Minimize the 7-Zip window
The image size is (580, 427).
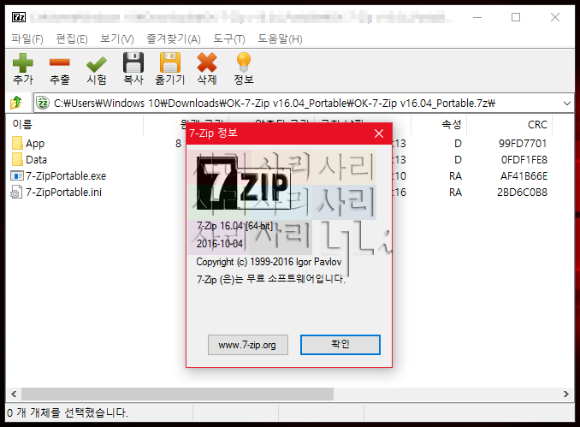click(x=477, y=17)
